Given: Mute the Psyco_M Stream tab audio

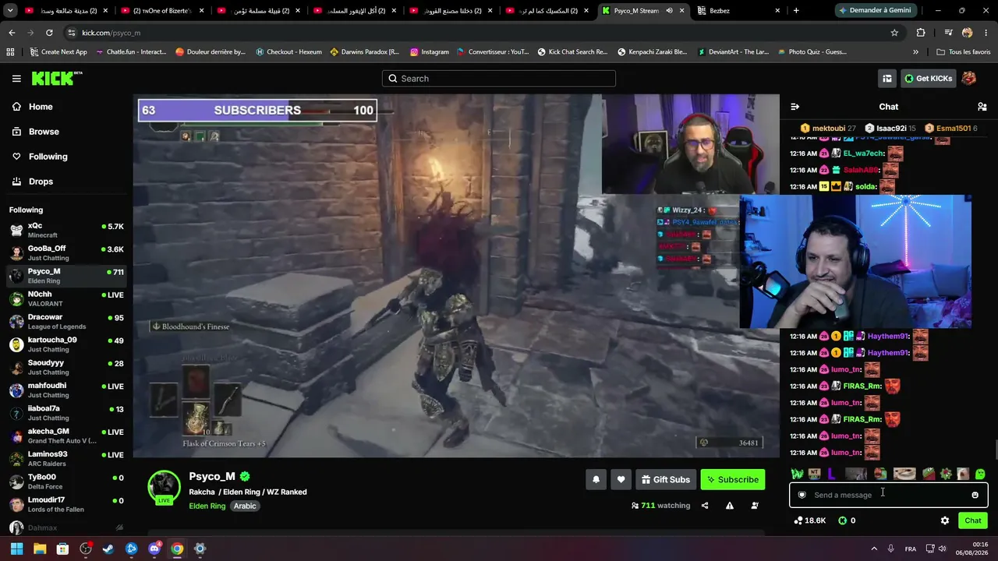Looking at the screenshot, I should 669,11.
